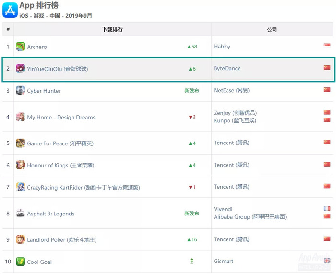Click the flag in the Landlord Poker row

pyautogui.click(x=327, y=238)
